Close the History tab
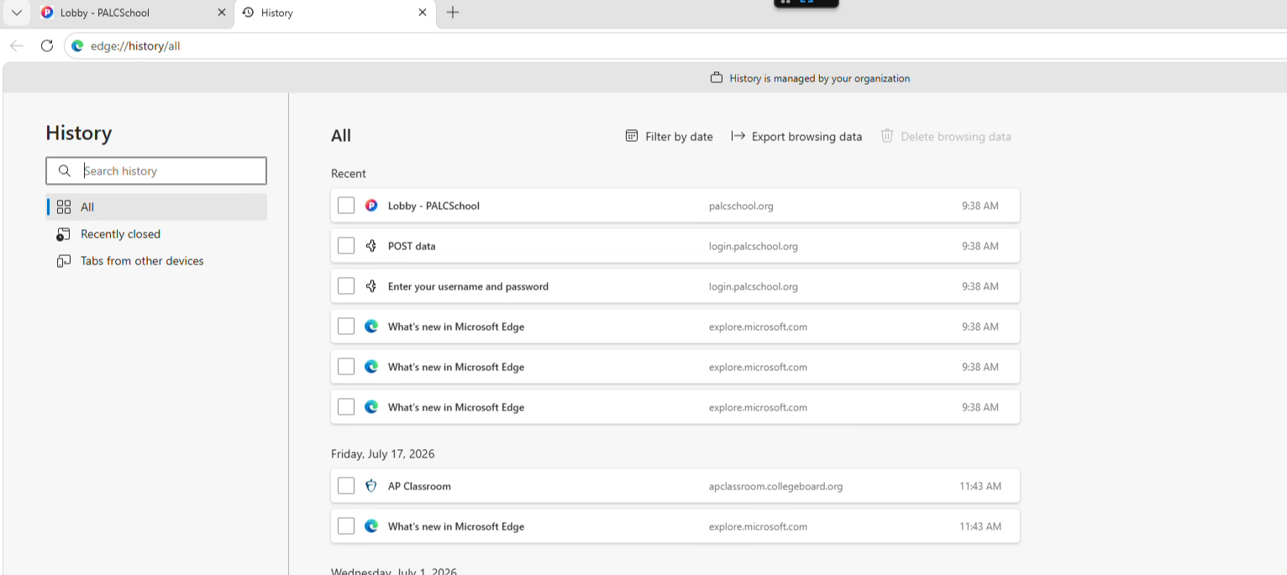The height and width of the screenshot is (575, 1287). [x=423, y=13]
